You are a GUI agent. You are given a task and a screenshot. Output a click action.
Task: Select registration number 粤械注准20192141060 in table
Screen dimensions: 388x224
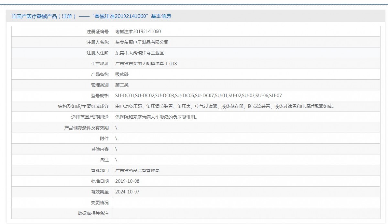138,31
